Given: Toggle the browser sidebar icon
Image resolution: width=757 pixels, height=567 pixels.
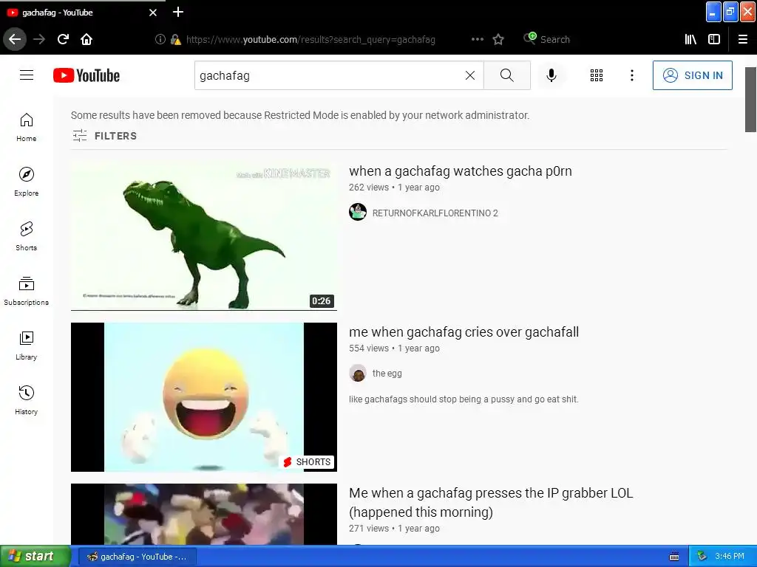Looking at the screenshot, I should click(714, 39).
